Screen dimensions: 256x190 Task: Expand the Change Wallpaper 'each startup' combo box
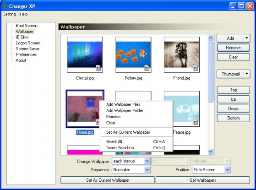[147, 161]
